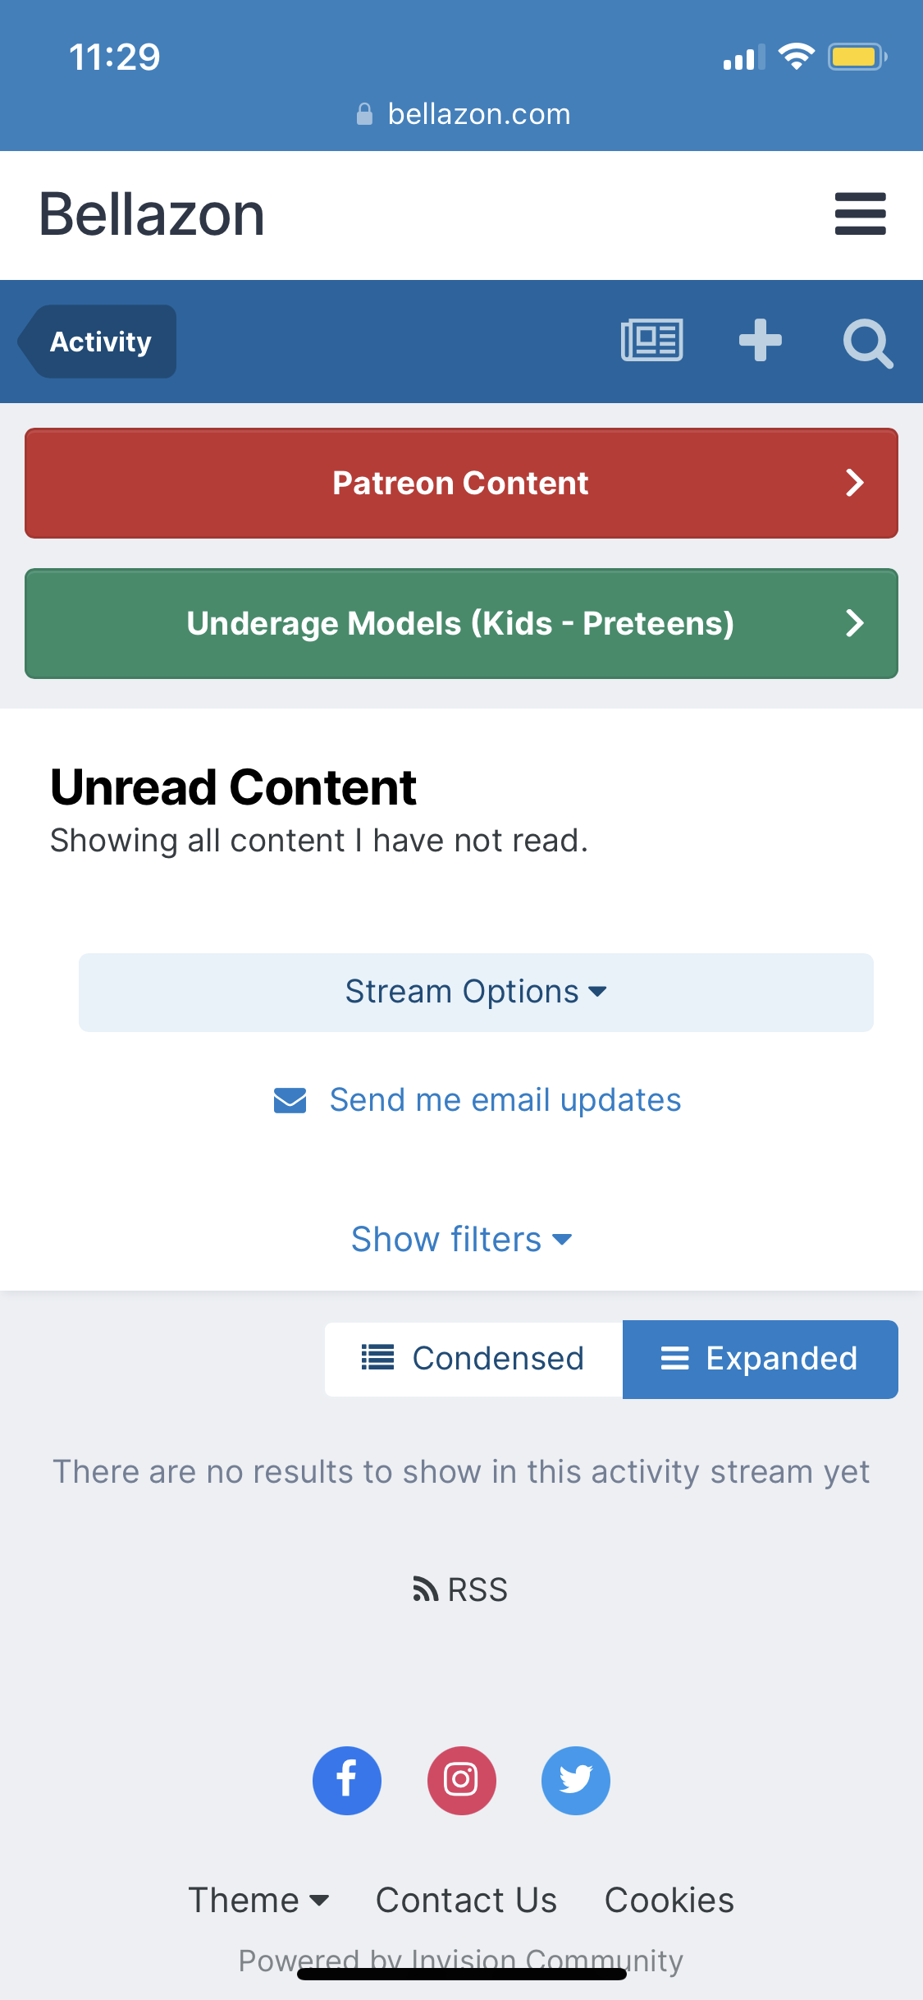Open the Cookies footer link
The image size is (923, 2000).
[x=669, y=1900]
